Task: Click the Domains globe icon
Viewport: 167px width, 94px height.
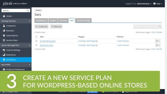Action: pyautogui.click(x=4, y=31)
